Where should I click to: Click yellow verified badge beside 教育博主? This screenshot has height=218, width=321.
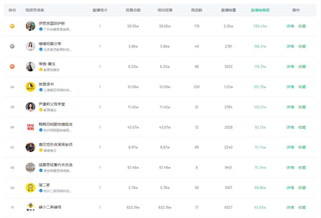click(x=41, y=110)
